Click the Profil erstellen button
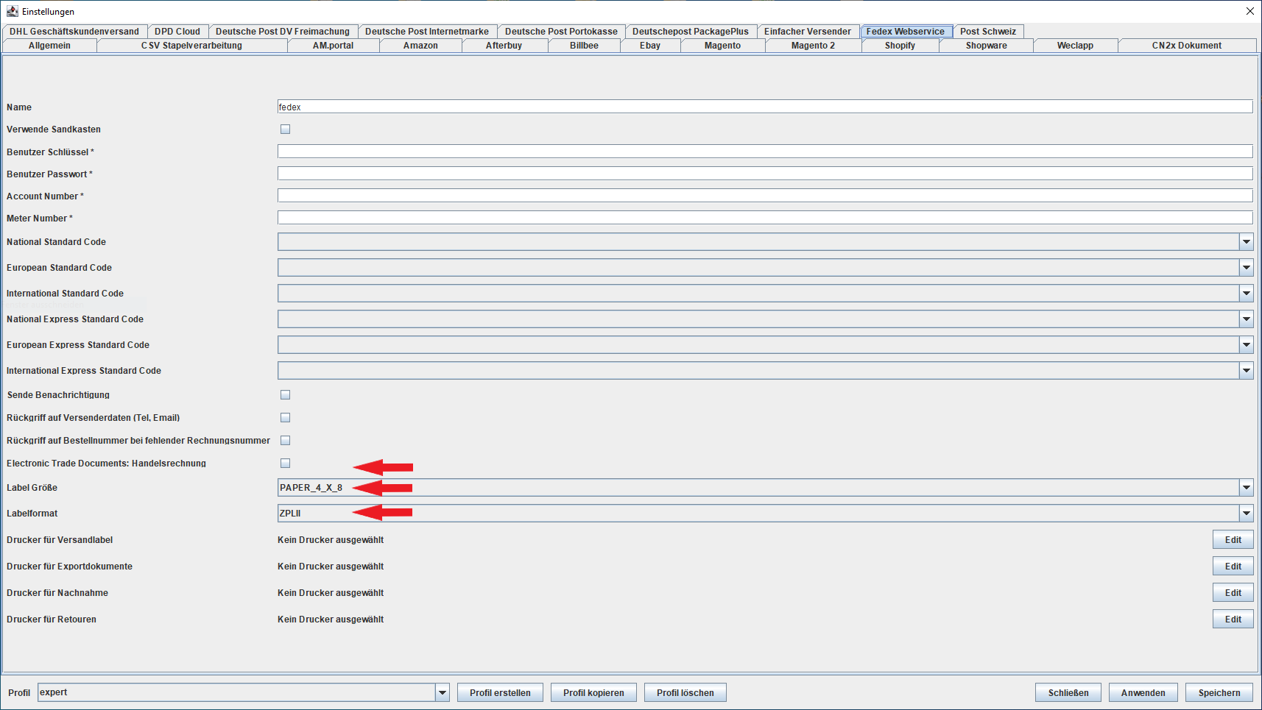1262x710 pixels. (500, 693)
